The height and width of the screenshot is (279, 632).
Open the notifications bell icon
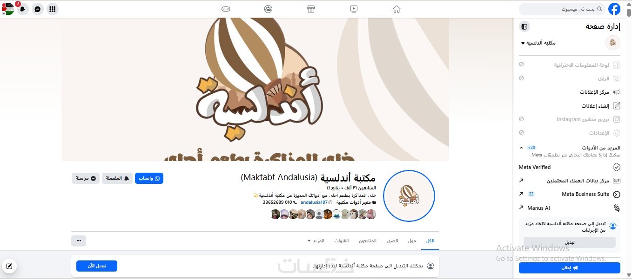(22, 9)
